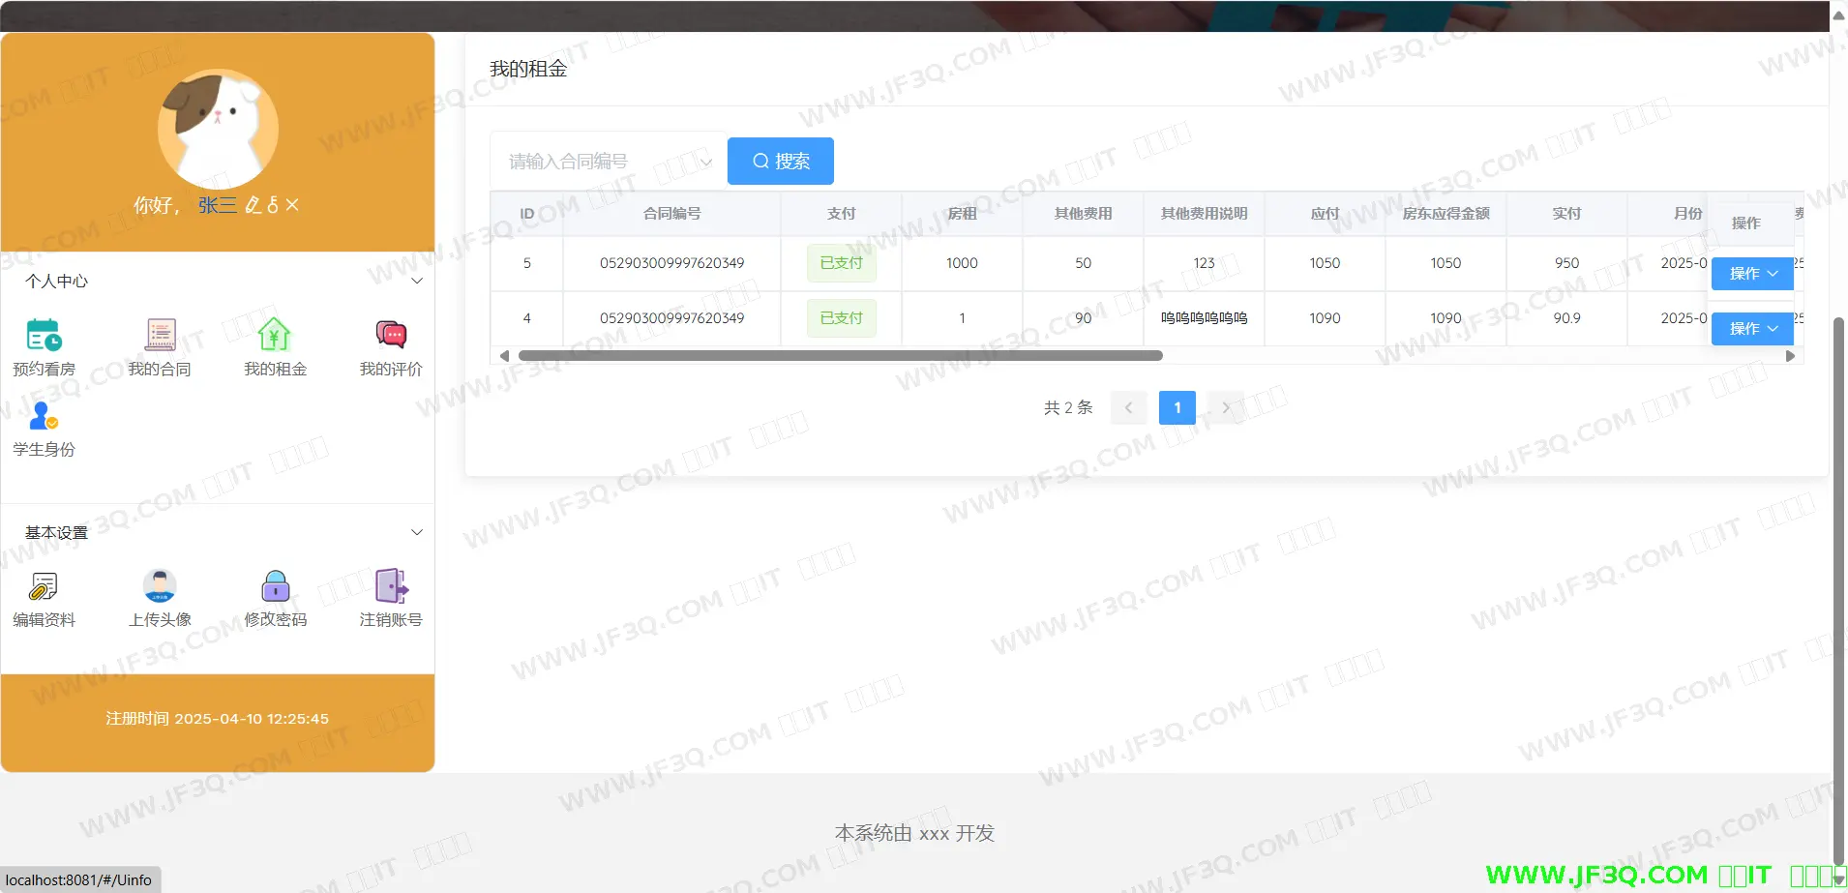
Task: Go to the next pagination page
Action: click(1226, 408)
